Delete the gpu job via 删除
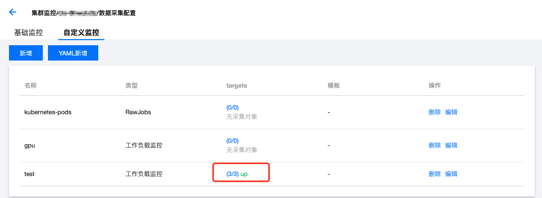This screenshot has width=542, height=198. coord(435,145)
